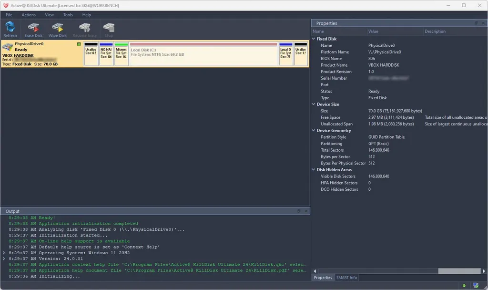The width and height of the screenshot is (488, 290).
Task: Switch to the Properties tab
Action: pyautogui.click(x=323, y=278)
